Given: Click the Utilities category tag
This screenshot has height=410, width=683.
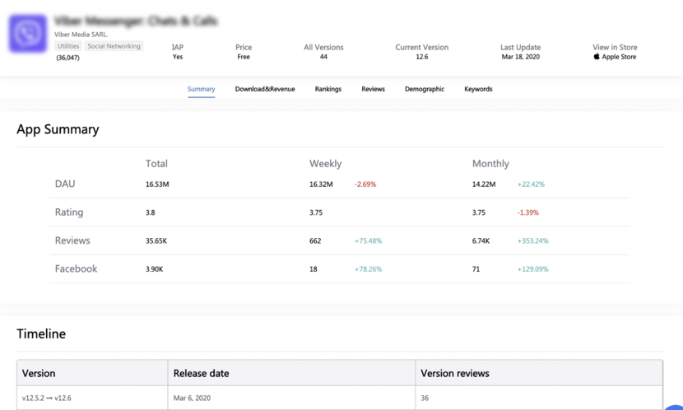Looking at the screenshot, I should point(68,46).
